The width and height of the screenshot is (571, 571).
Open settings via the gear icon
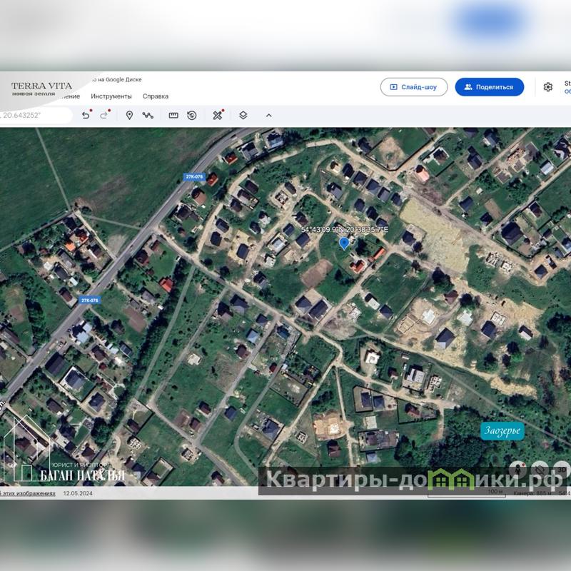tap(547, 87)
